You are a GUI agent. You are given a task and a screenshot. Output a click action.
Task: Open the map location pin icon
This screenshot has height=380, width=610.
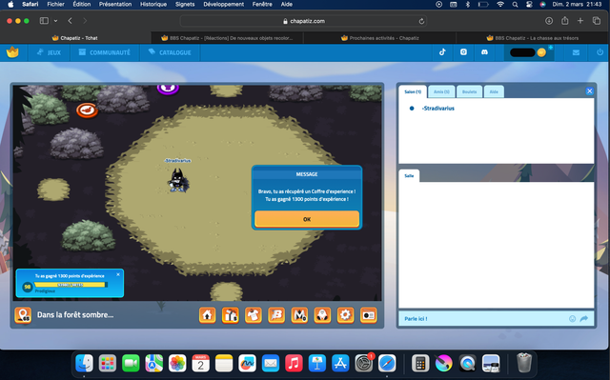point(23,315)
